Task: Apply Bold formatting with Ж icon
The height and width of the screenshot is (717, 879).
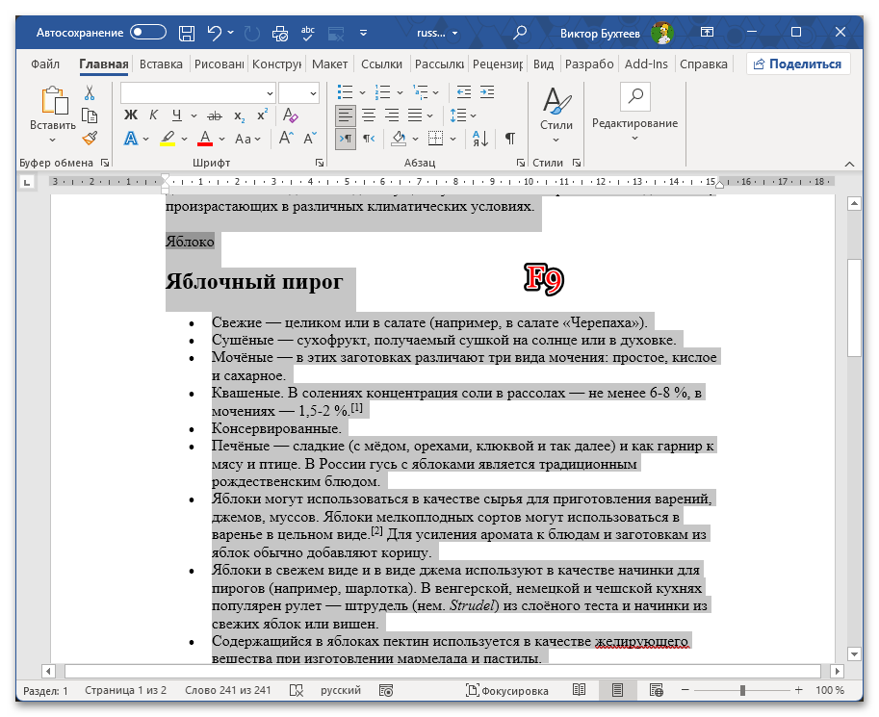Action: [x=131, y=115]
